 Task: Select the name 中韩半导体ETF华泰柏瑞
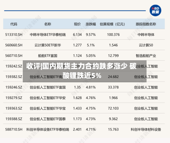(x=48, y=35)
